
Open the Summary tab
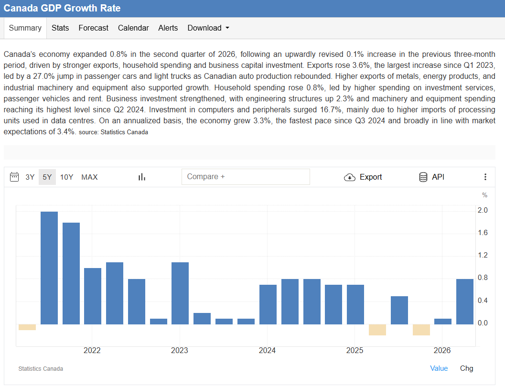pos(25,28)
